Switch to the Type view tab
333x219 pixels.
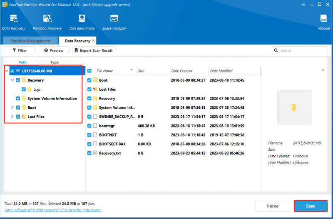point(55,62)
